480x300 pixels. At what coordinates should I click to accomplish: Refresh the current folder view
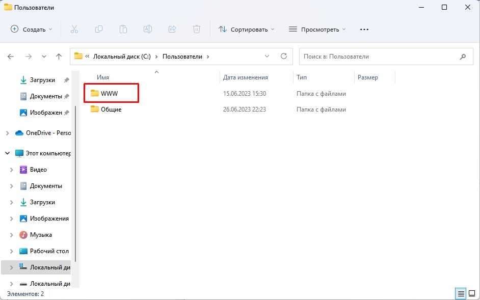[284, 57]
